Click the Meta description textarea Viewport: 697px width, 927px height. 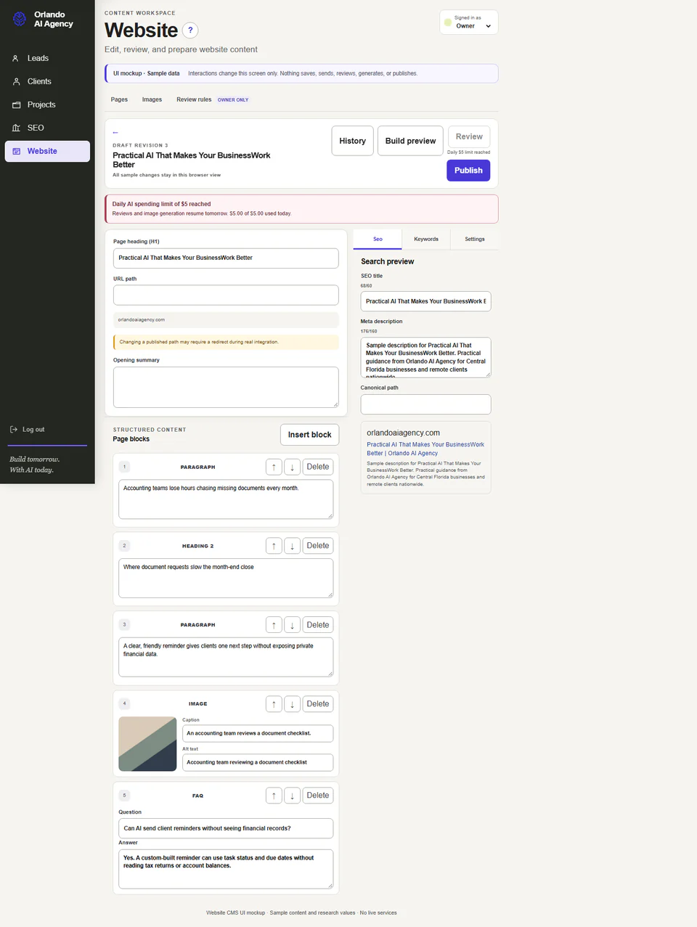[x=425, y=357]
